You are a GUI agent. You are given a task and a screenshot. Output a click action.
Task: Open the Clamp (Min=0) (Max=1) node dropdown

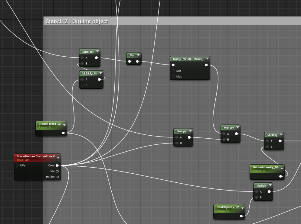tap(207, 58)
